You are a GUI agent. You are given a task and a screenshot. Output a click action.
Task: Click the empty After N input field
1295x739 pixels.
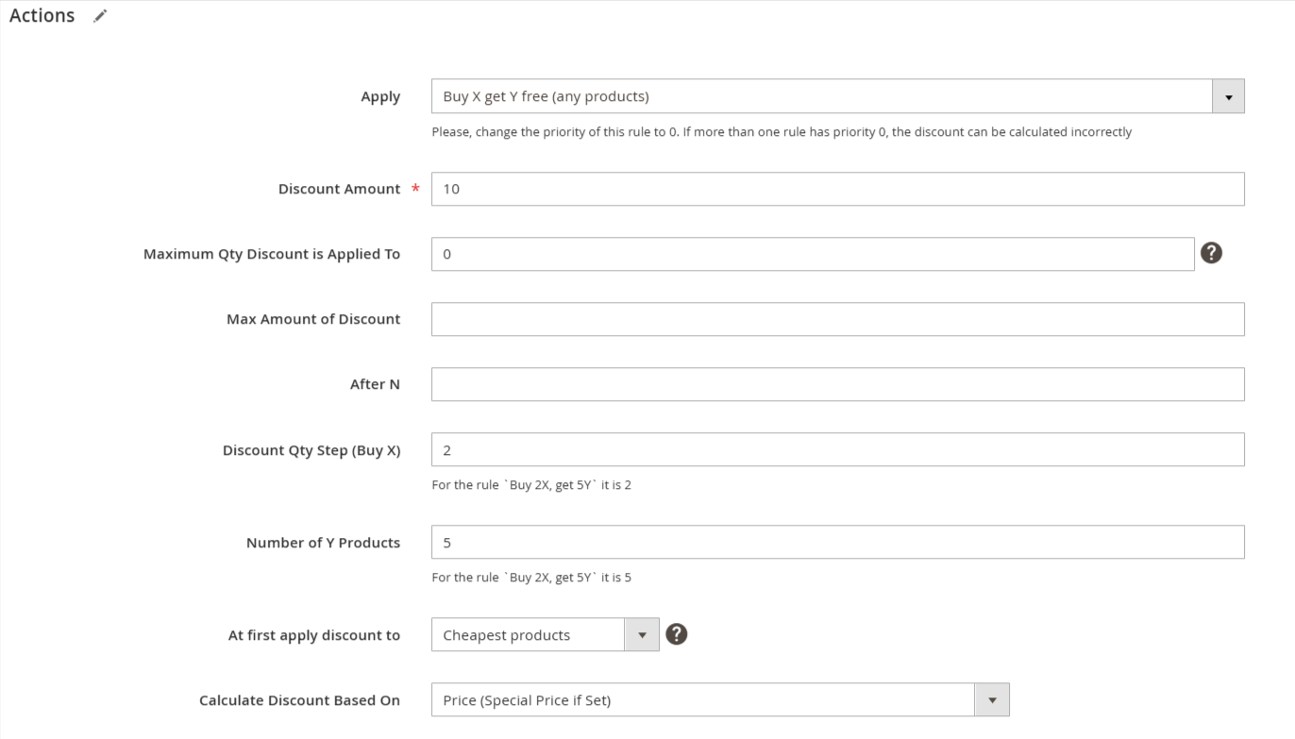(x=838, y=384)
